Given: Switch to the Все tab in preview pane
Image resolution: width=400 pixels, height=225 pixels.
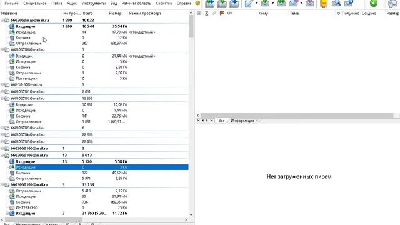Looking at the screenshot, I should click(x=221, y=121).
